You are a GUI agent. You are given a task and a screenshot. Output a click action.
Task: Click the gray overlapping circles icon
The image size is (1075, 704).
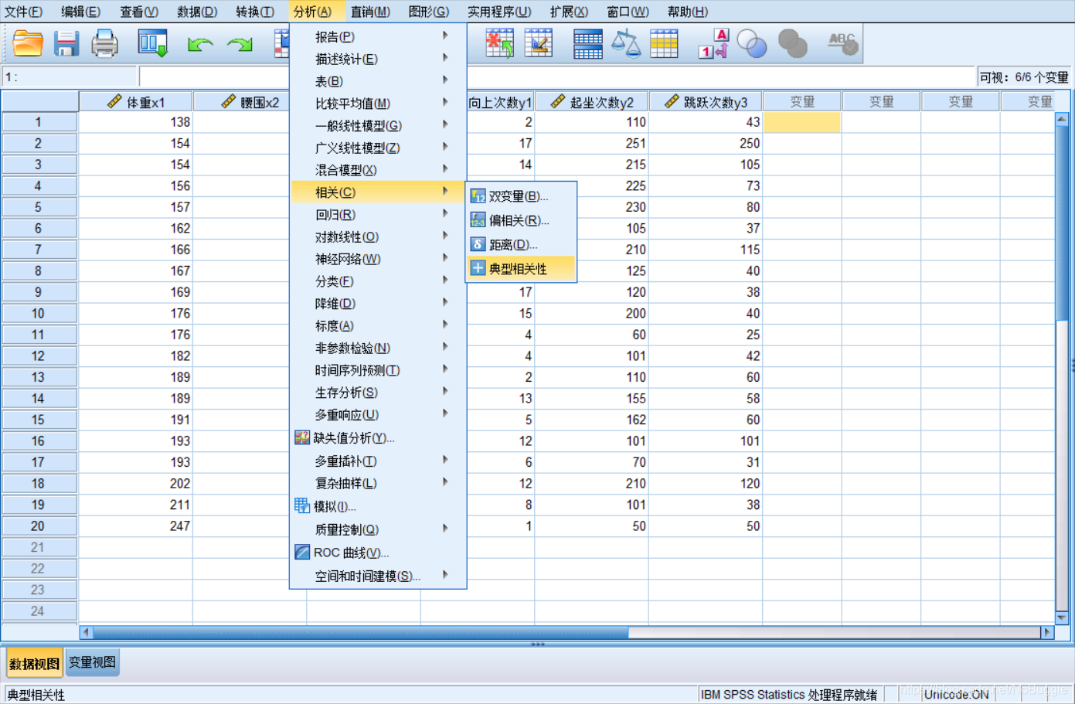pyautogui.click(x=792, y=44)
